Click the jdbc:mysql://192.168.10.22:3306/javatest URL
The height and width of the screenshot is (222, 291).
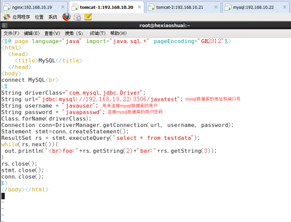pyautogui.click(x=109, y=99)
